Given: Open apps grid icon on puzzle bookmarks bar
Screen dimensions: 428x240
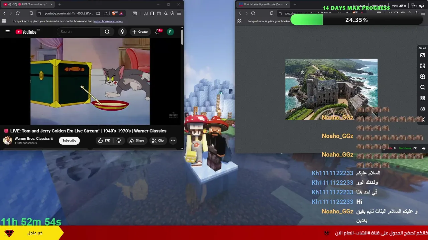Looking at the screenshot, I should [239, 21].
